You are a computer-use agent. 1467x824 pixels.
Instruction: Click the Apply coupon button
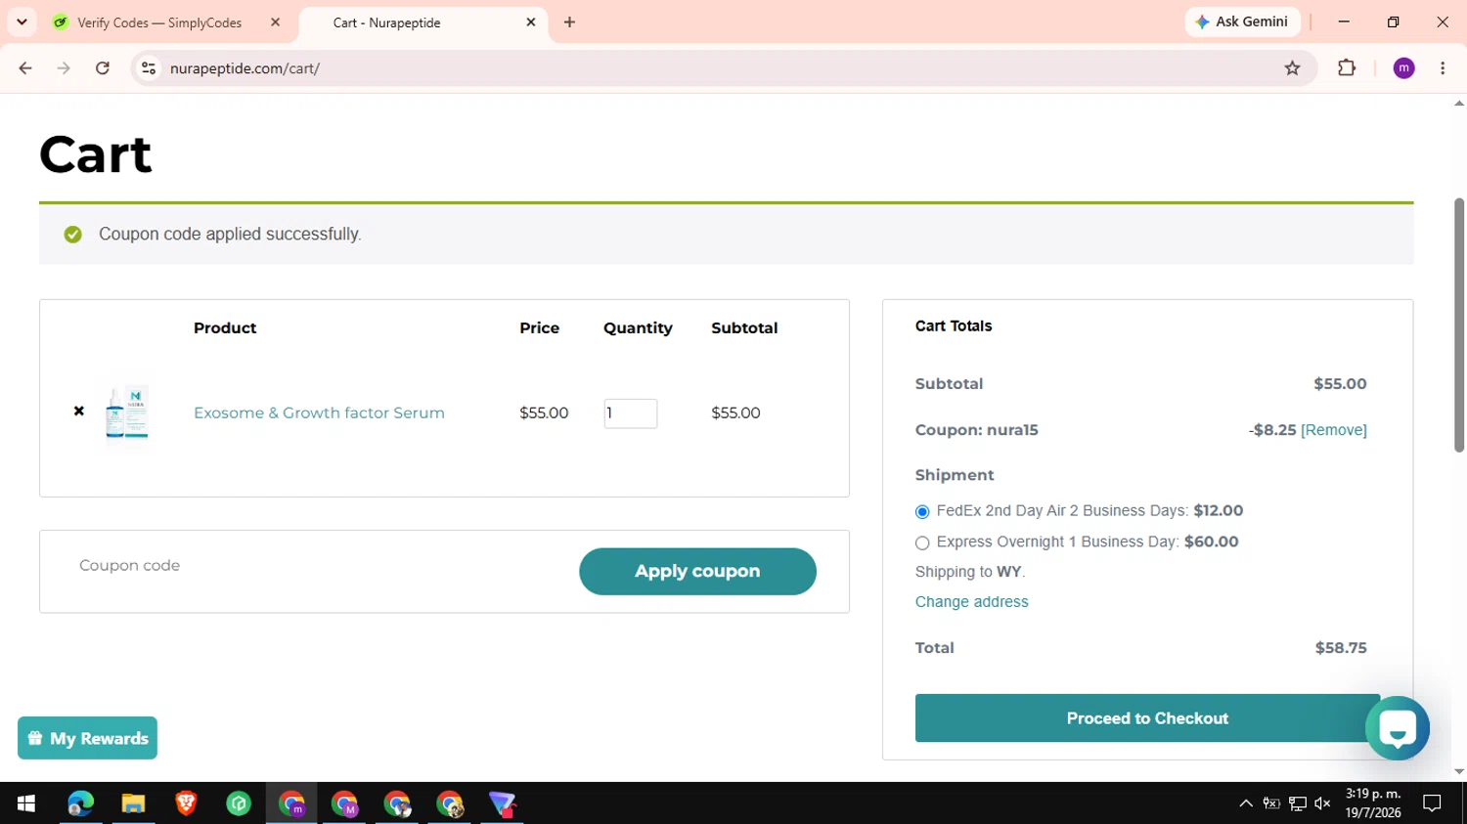pyautogui.click(x=697, y=572)
